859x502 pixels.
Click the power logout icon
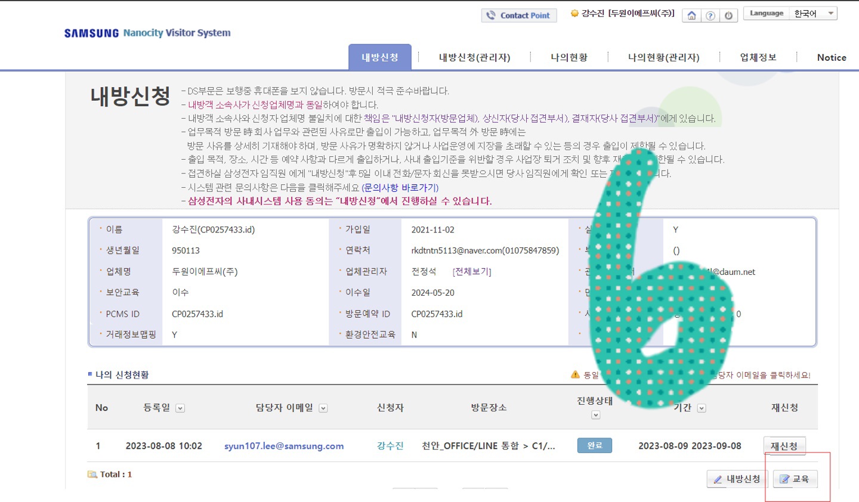728,16
